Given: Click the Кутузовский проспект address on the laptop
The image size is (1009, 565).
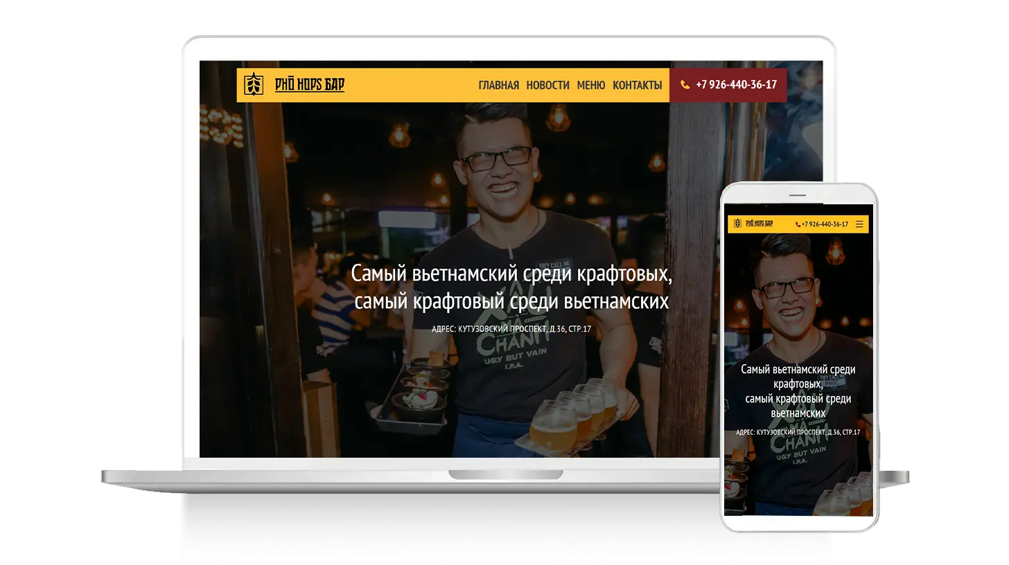Looking at the screenshot, I should coord(511,329).
